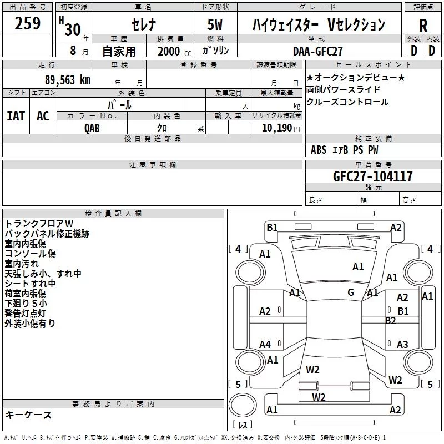Select the 注意事項欄 section header

coord(152,164)
